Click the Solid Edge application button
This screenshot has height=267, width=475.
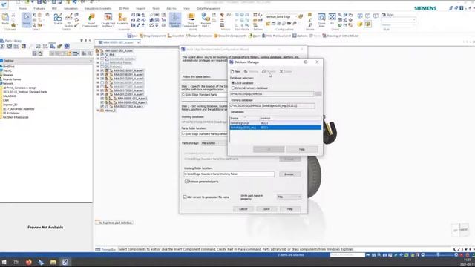point(4,4)
